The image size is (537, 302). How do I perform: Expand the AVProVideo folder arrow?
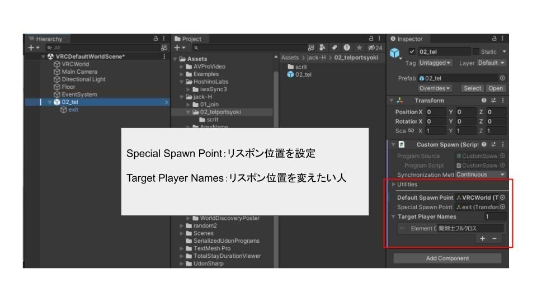pyautogui.click(x=181, y=67)
